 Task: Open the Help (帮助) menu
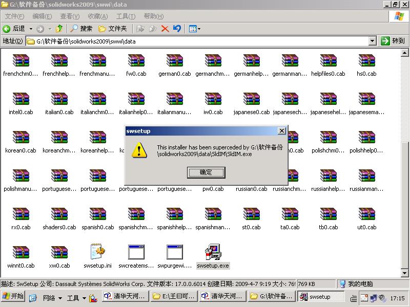(x=153, y=16)
